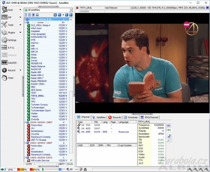Open the Scan dropdown arrow
This screenshot has width=210, height=172.
(x=20, y=10)
